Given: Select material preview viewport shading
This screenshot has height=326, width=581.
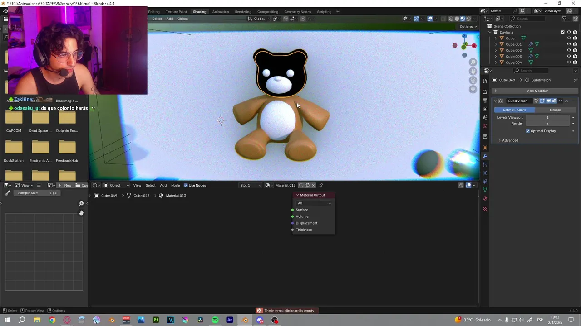Looking at the screenshot, I should 463,19.
